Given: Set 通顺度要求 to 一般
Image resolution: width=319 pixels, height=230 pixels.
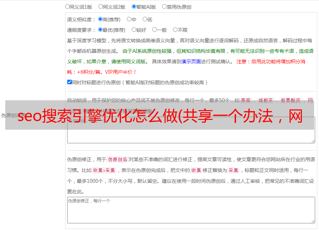Looking at the screenshot, I should coord(155,30).
